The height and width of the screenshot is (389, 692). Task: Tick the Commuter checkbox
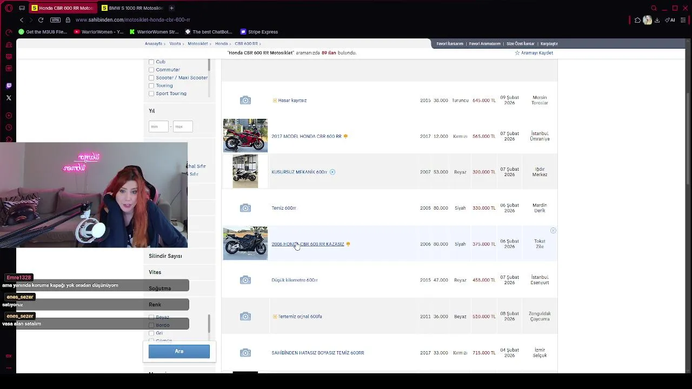pos(151,70)
